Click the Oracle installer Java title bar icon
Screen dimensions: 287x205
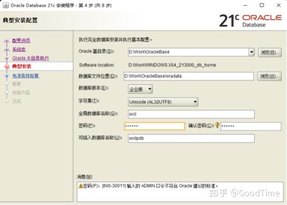6,5
